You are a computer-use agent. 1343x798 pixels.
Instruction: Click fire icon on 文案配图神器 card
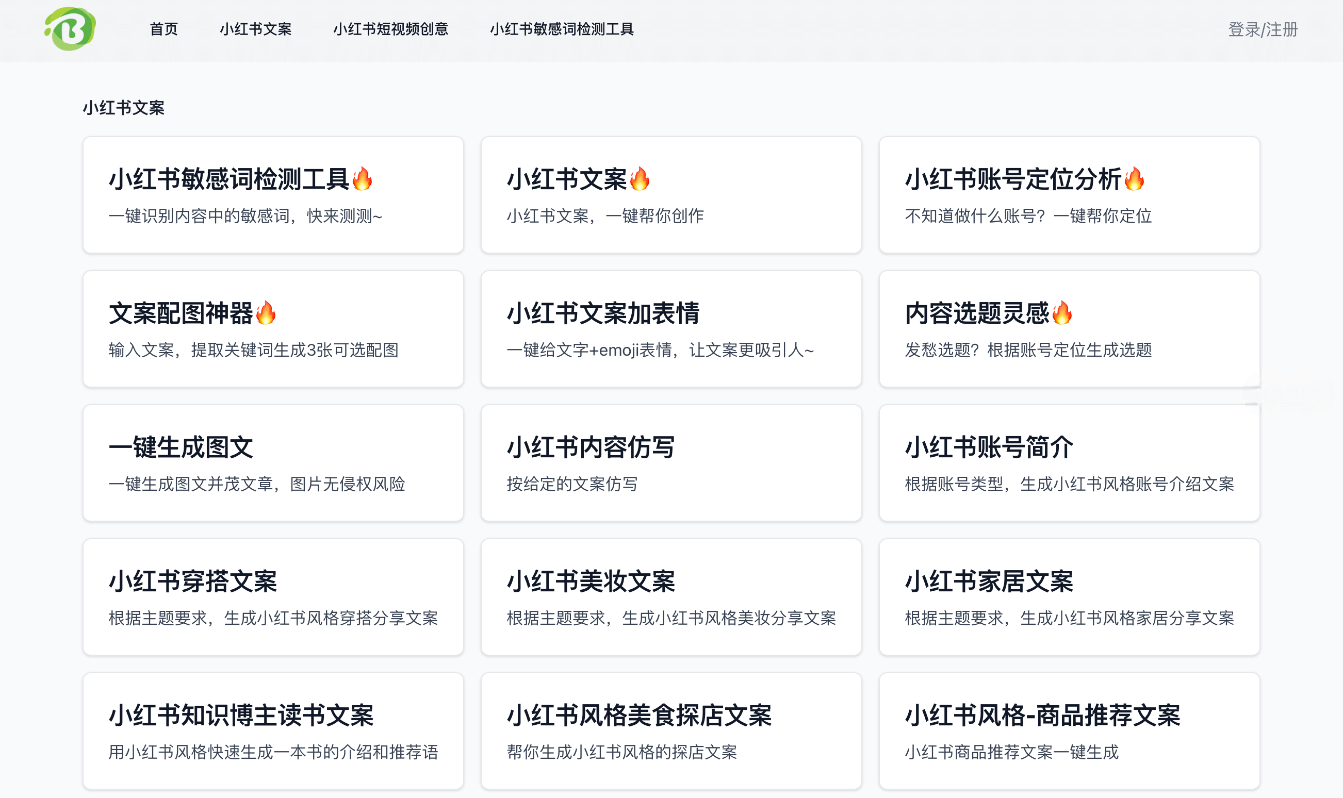pyautogui.click(x=266, y=312)
